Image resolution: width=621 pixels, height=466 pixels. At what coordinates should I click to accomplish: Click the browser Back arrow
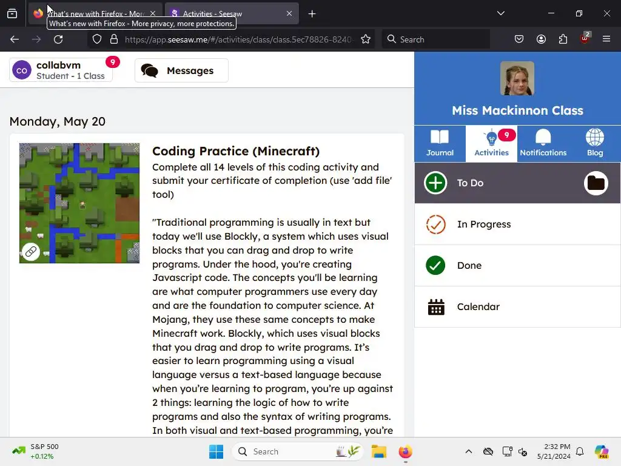tap(15, 39)
